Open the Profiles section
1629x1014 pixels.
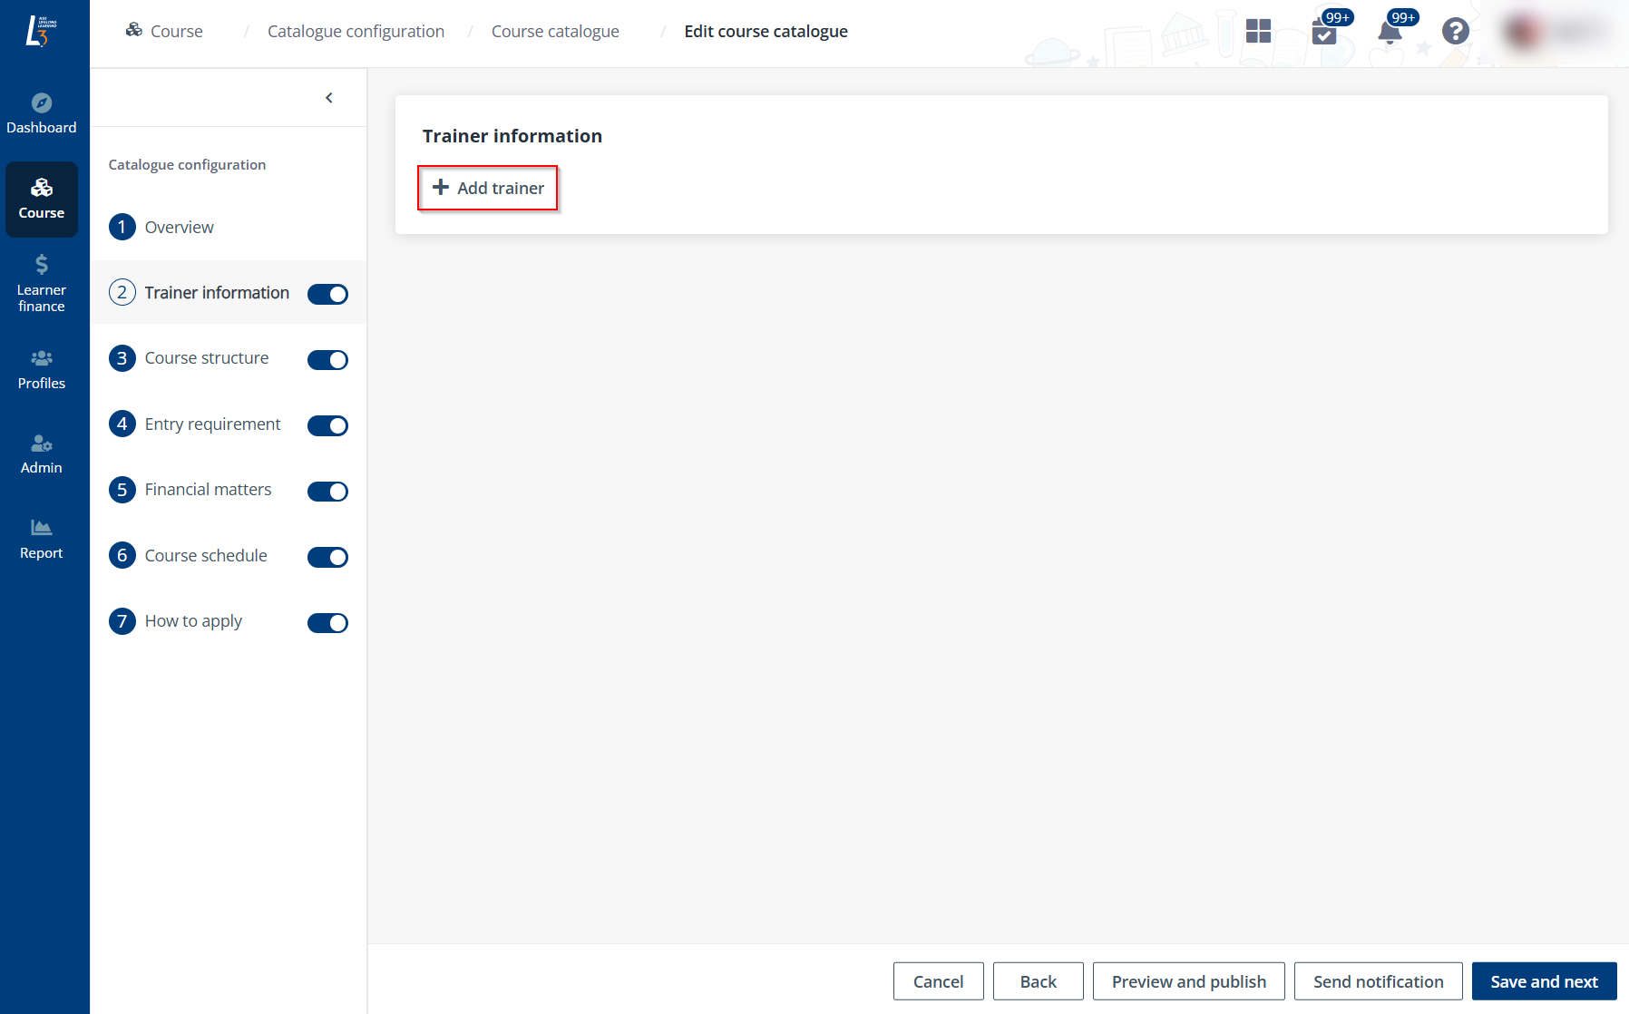coord(42,369)
